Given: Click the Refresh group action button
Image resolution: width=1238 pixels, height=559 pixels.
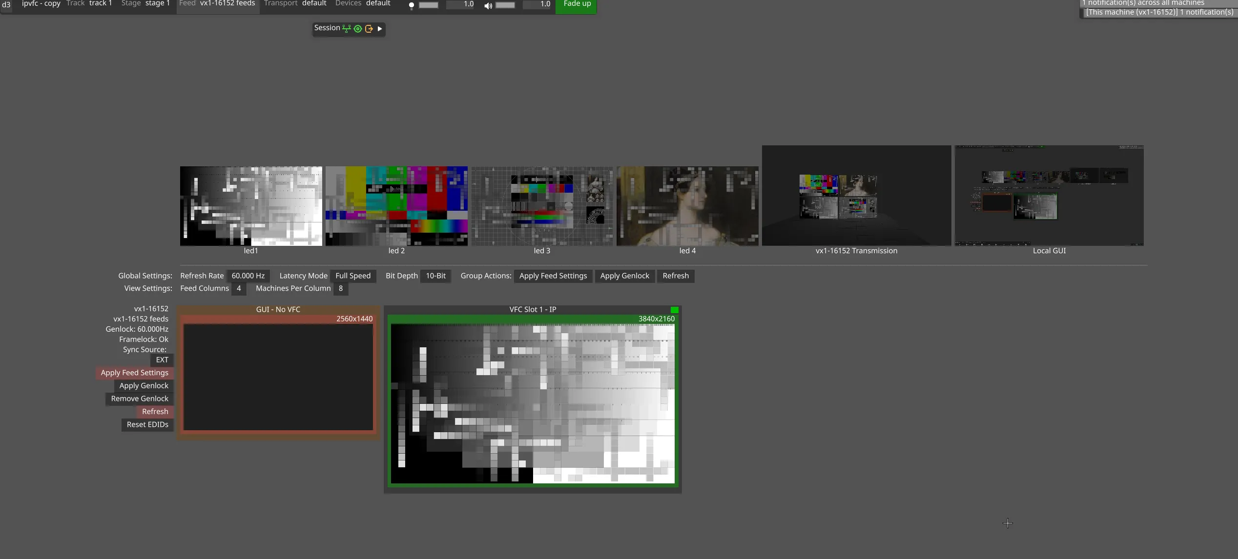Looking at the screenshot, I should tap(675, 275).
